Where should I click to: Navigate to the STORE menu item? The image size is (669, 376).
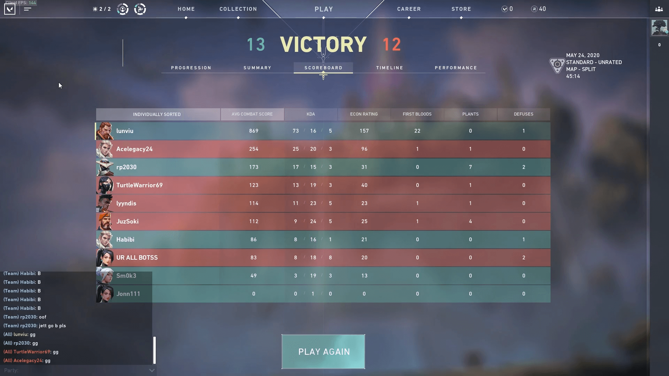pyautogui.click(x=462, y=9)
